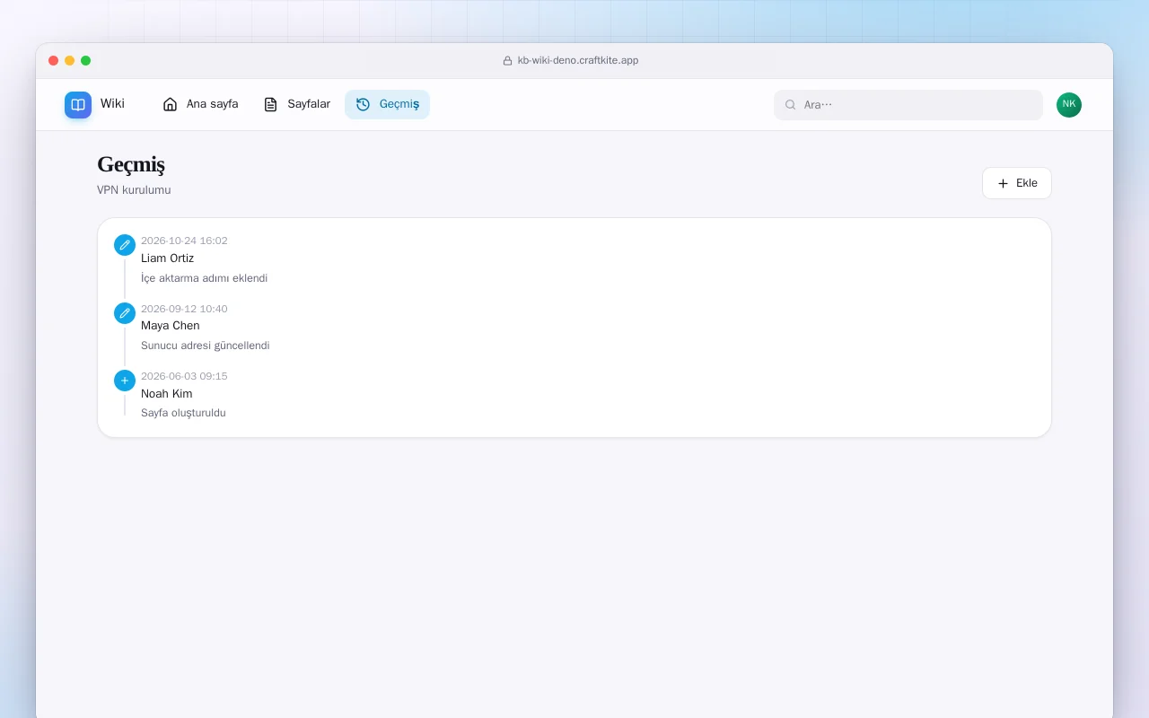
Task: Minimize the window with the yellow button
Action: coord(70,61)
